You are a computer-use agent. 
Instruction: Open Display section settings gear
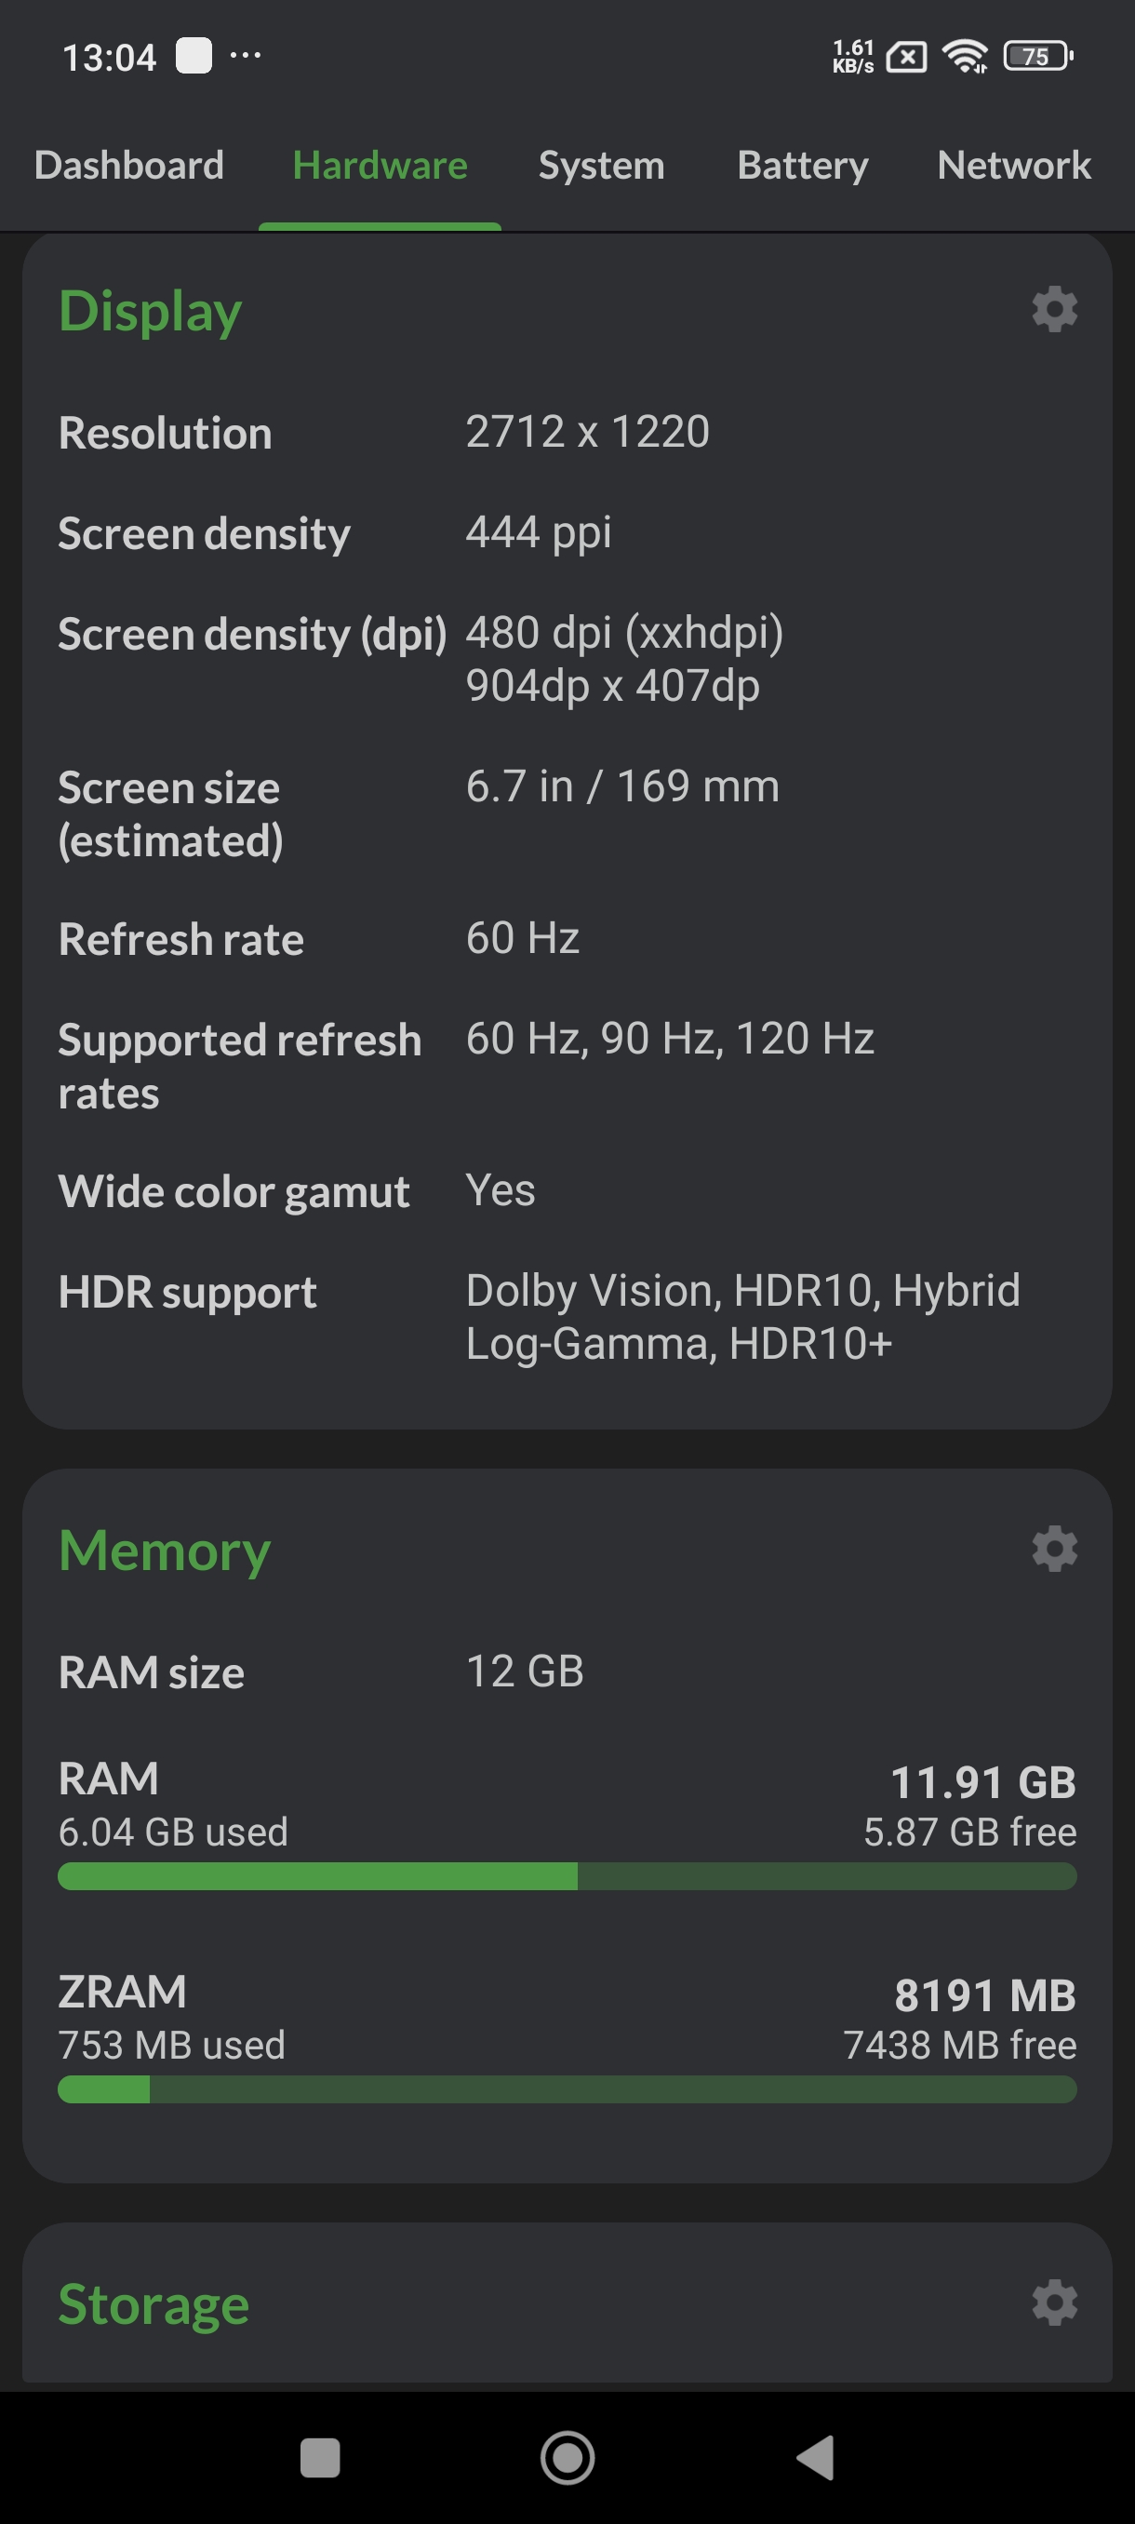(1054, 310)
